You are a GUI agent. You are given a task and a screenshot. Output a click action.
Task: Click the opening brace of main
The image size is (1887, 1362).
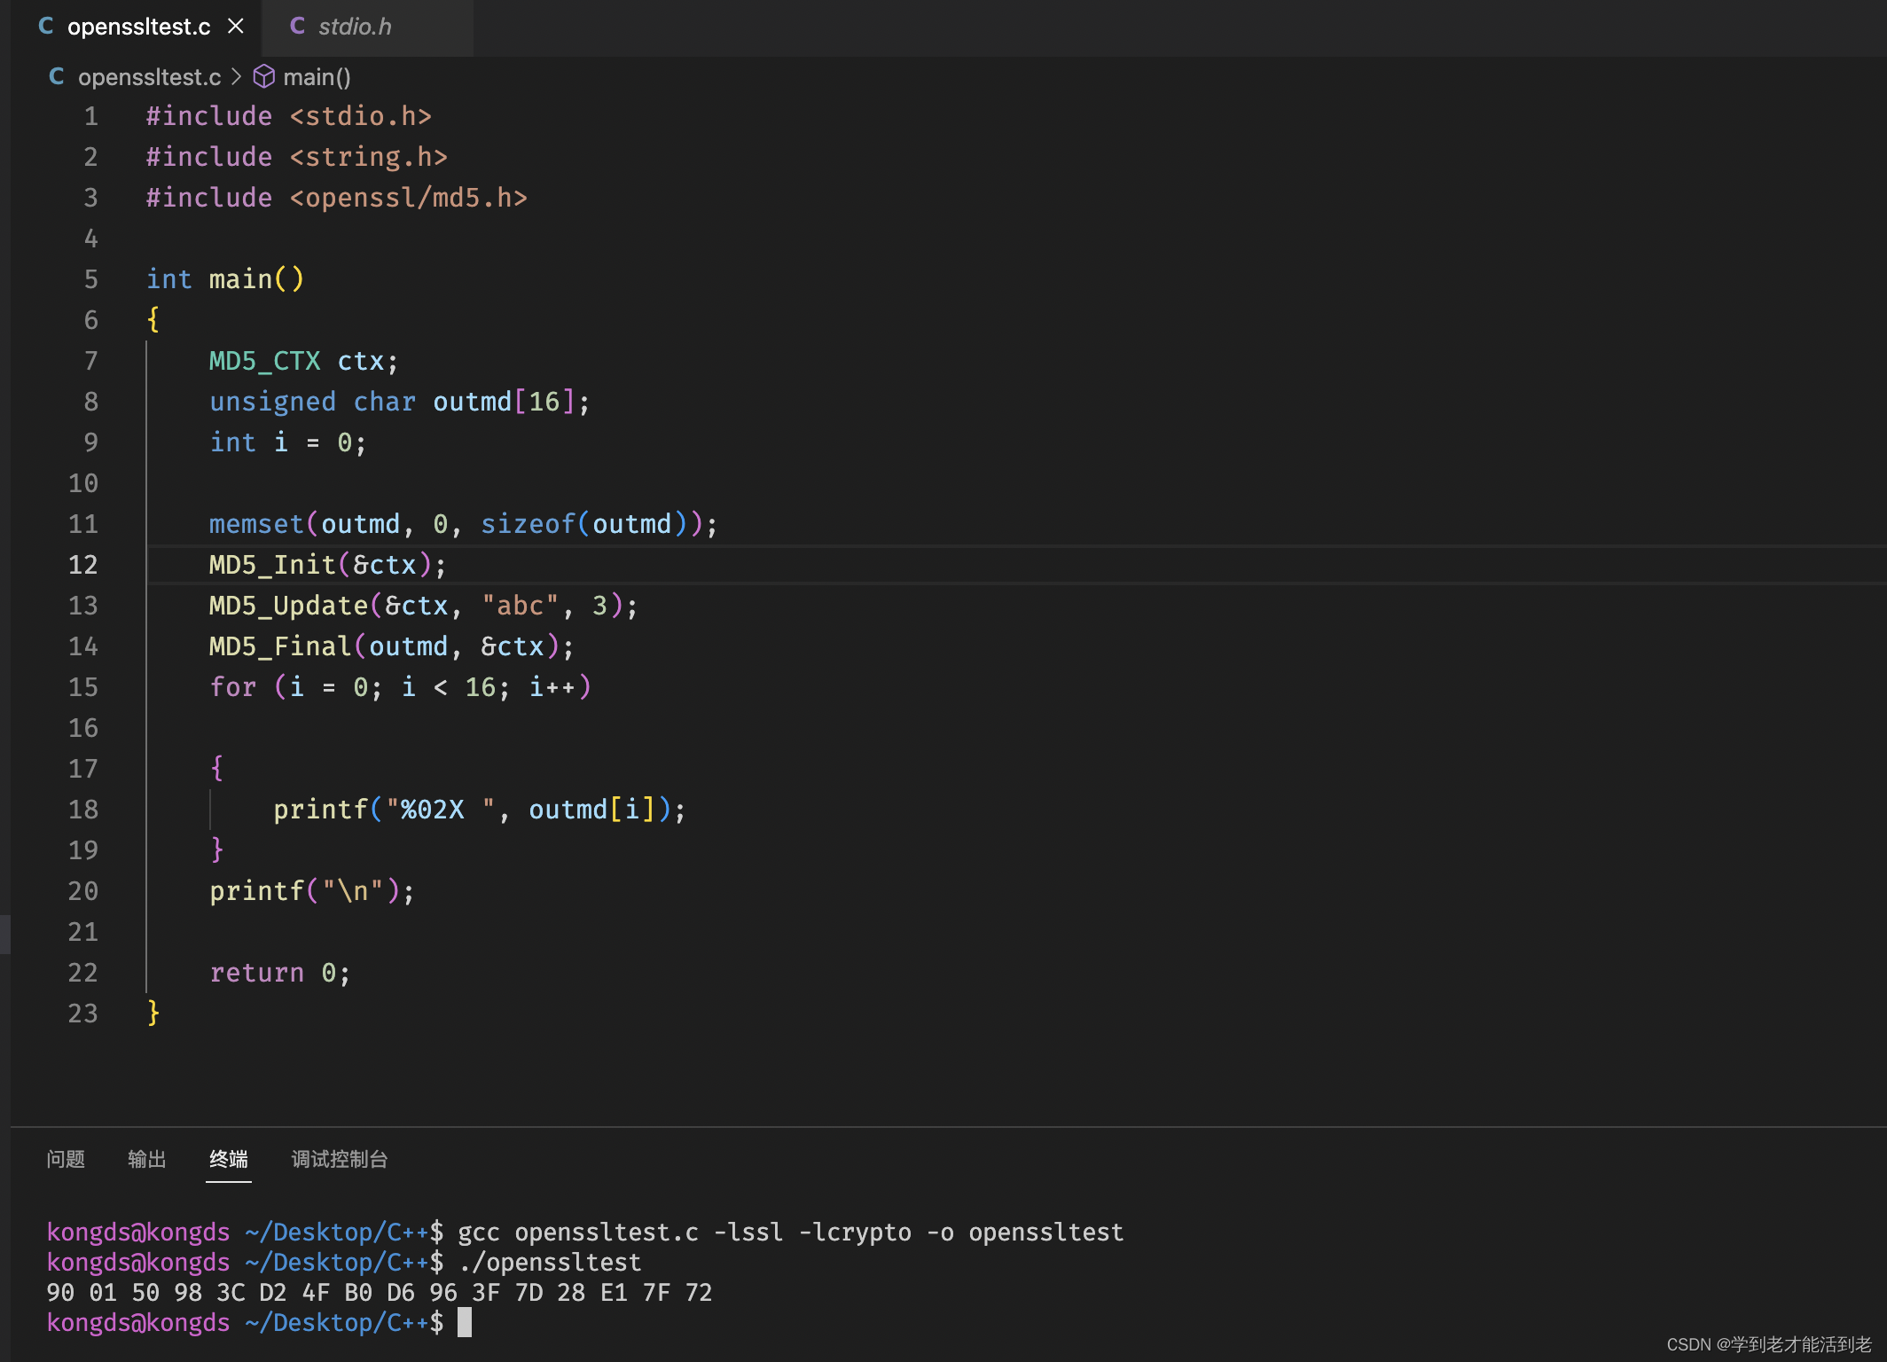point(153,319)
